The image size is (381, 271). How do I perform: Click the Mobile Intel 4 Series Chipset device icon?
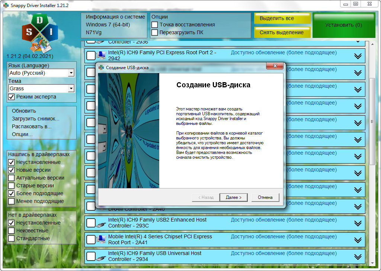point(100,240)
